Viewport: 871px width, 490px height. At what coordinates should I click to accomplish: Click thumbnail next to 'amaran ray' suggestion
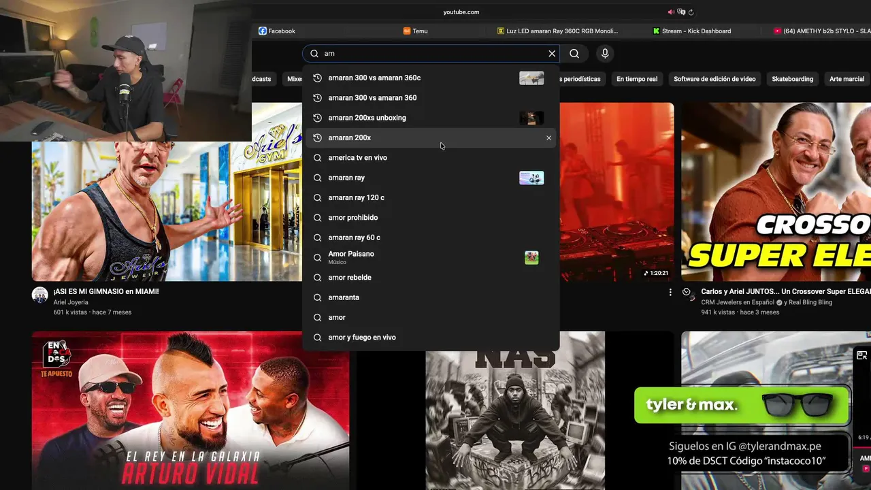531,178
